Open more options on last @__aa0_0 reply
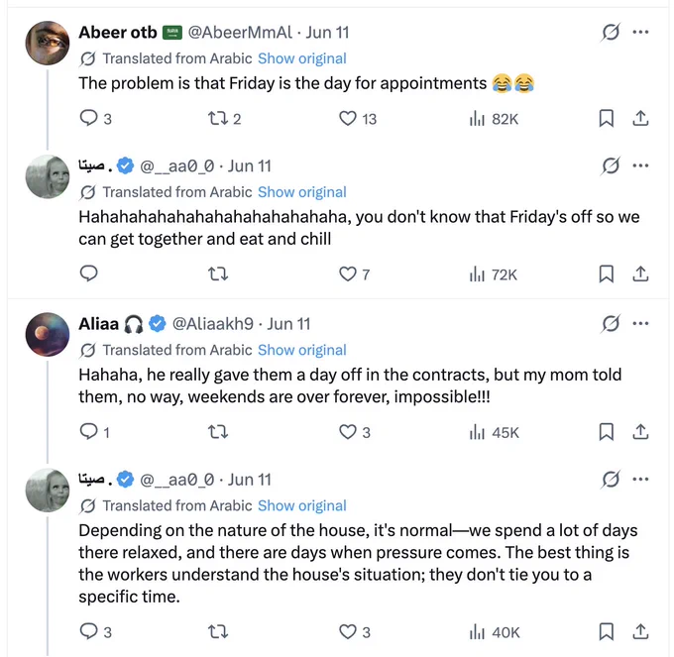 [640, 479]
